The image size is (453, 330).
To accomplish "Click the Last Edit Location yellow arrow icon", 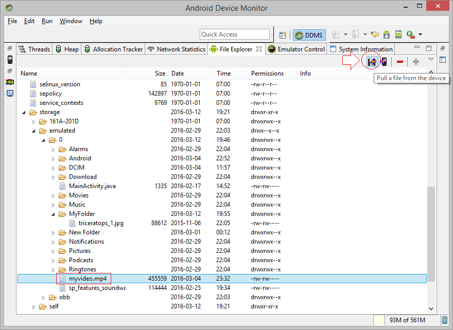I will pos(375,34).
